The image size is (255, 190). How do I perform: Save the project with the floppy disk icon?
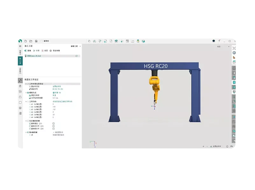coord(36,41)
